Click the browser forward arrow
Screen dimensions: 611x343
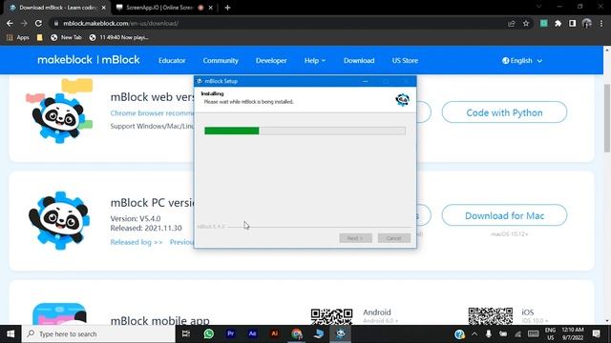[x=24, y=23]
